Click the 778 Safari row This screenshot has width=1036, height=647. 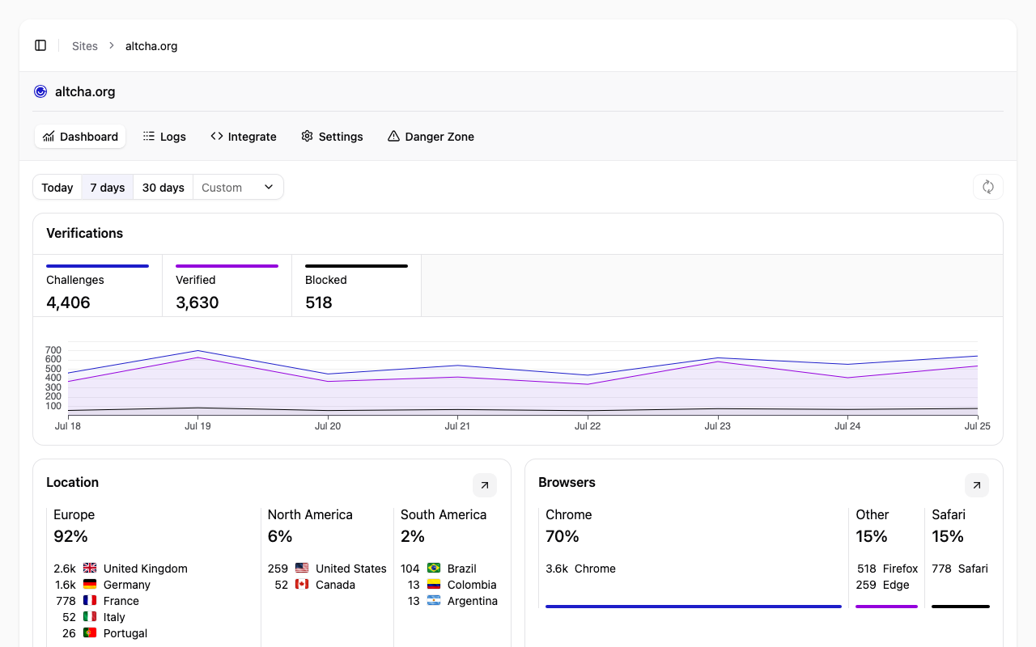click(x=960, y=569)
